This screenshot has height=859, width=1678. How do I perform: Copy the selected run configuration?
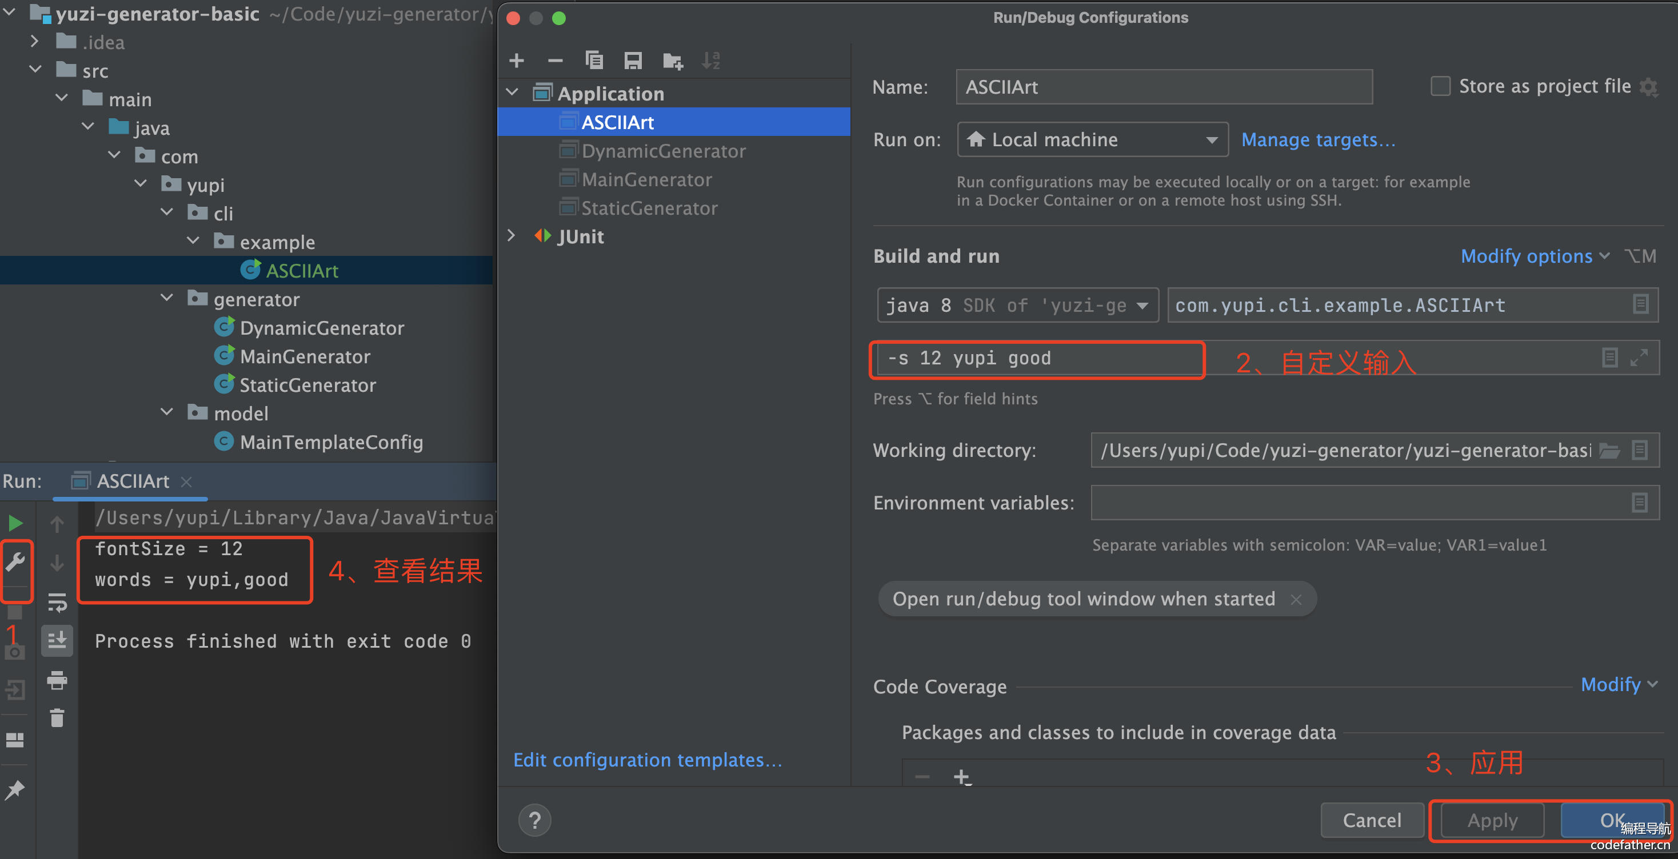pyautogui.click(x=594, y=61)
